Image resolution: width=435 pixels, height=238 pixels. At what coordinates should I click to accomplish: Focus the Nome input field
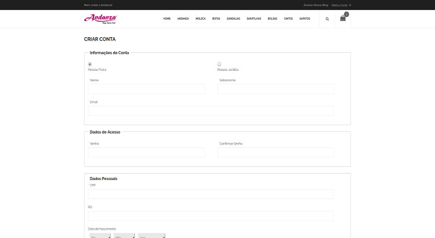click(x=147, y=89)
